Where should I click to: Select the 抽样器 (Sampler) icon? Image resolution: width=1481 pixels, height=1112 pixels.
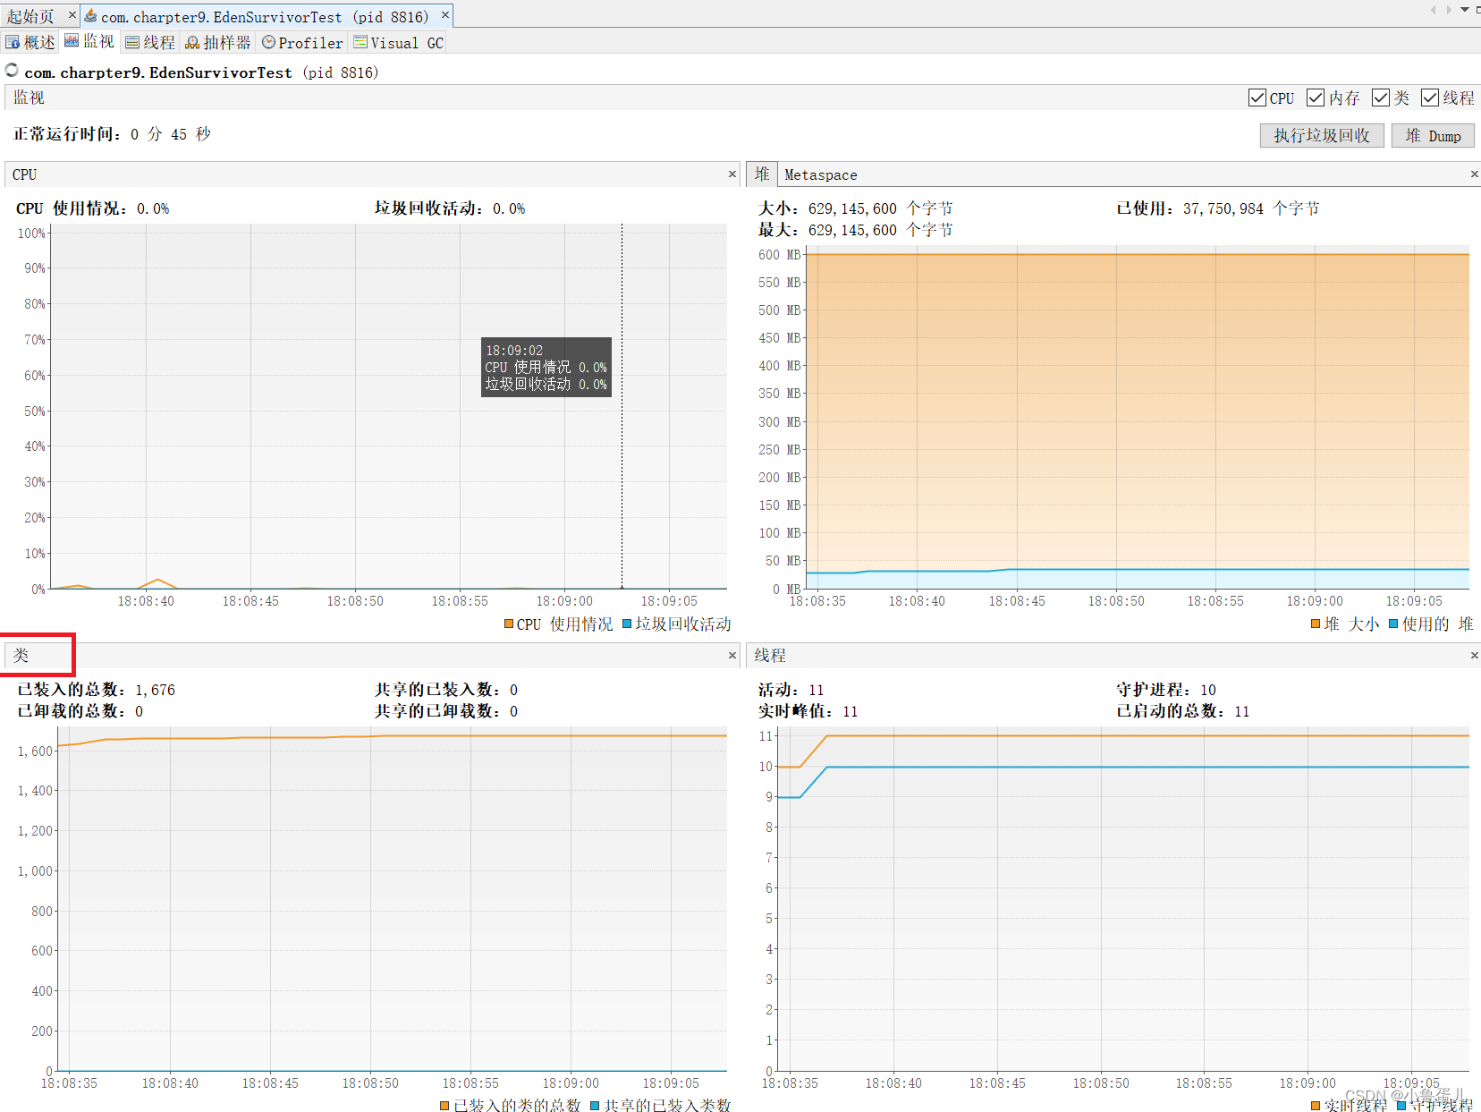(x=190, y=41)
